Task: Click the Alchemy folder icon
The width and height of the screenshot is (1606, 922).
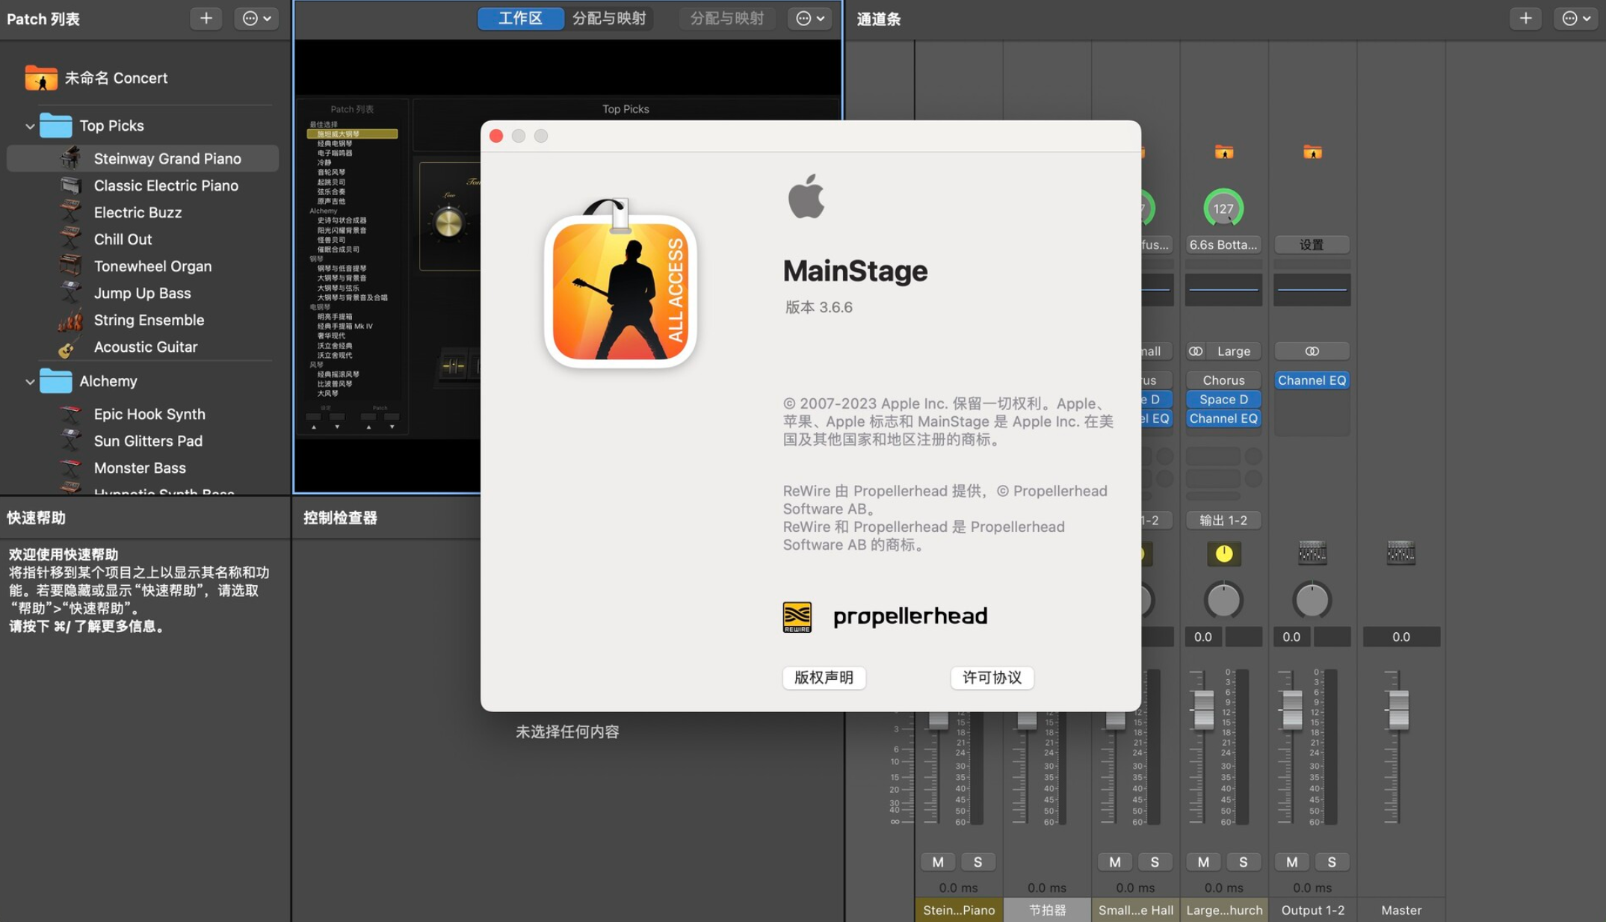Action: tap(56, 381)
